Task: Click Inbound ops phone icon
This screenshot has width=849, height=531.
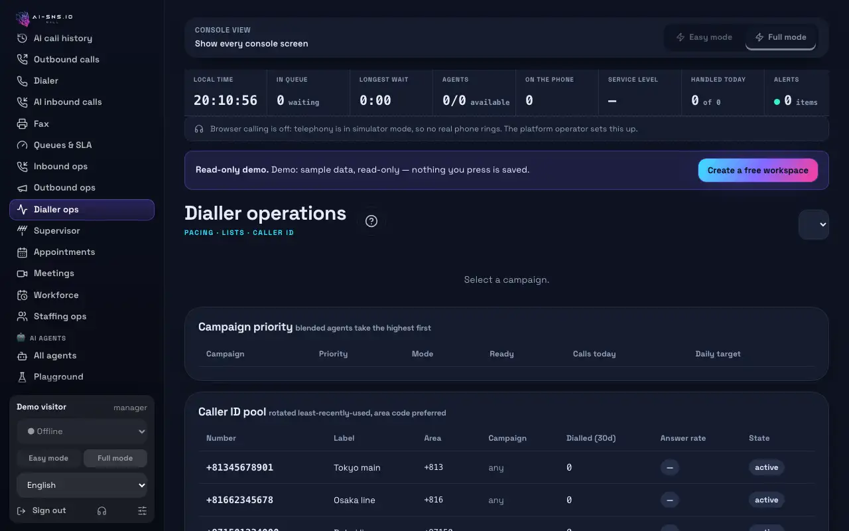Action: 22,167
